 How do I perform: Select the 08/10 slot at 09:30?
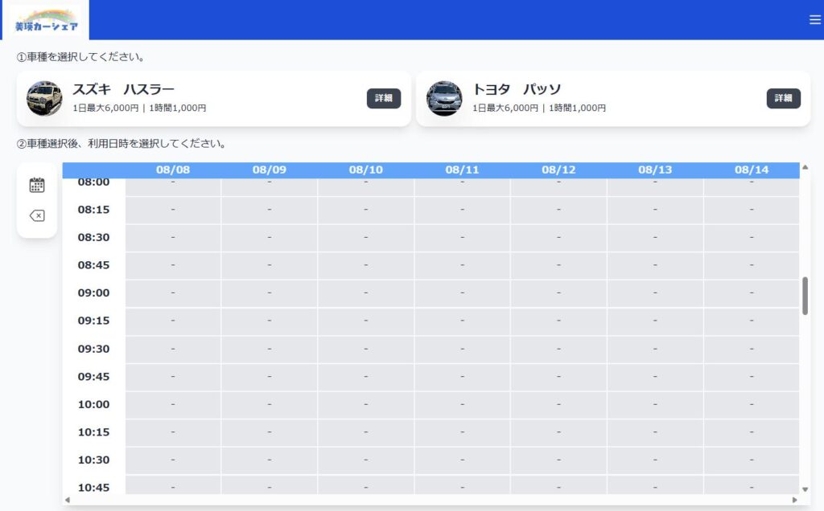click(x=366, y=349)
